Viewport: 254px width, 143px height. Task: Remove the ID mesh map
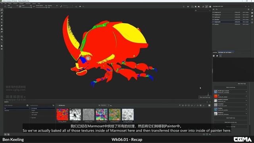246,96
